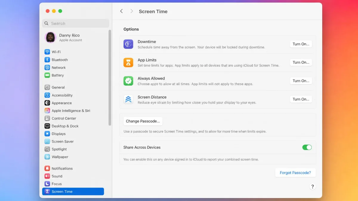Go forward with the right chevron
This screenshot has width=358, height=201.
132,11
